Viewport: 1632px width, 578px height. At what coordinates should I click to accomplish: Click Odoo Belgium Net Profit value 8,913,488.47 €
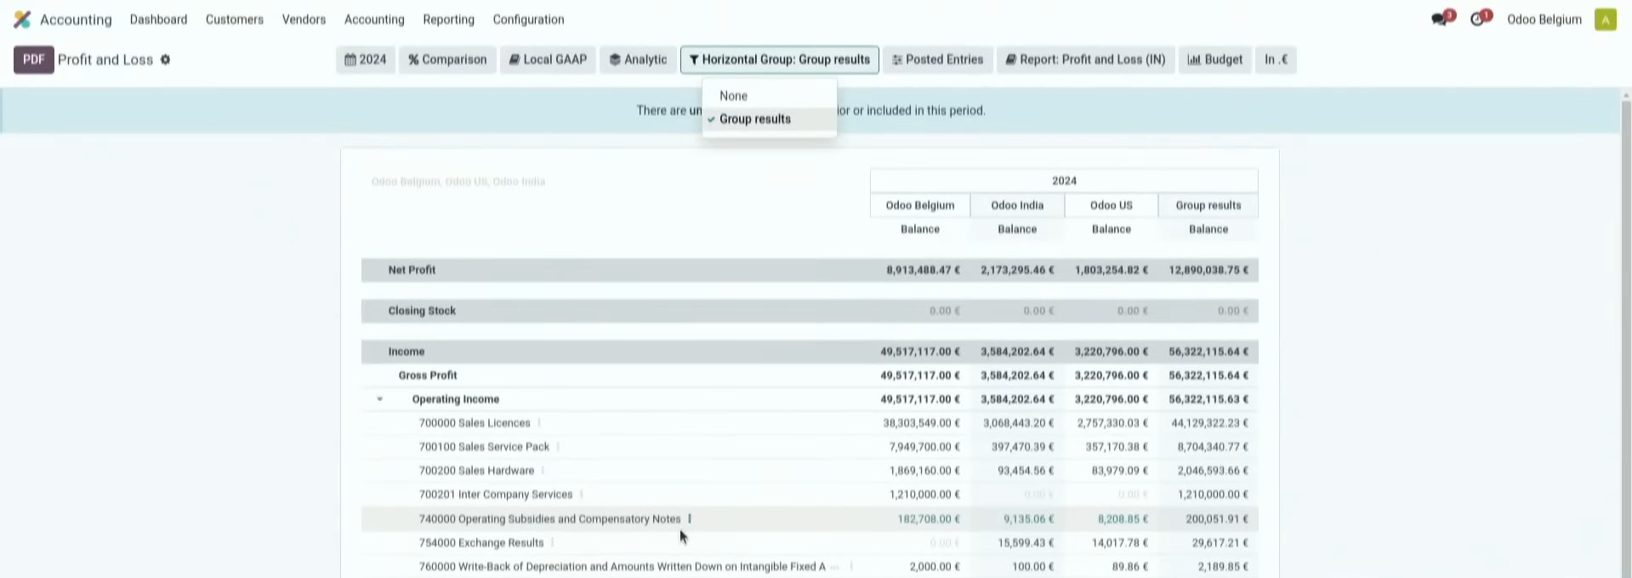point(923,269)
